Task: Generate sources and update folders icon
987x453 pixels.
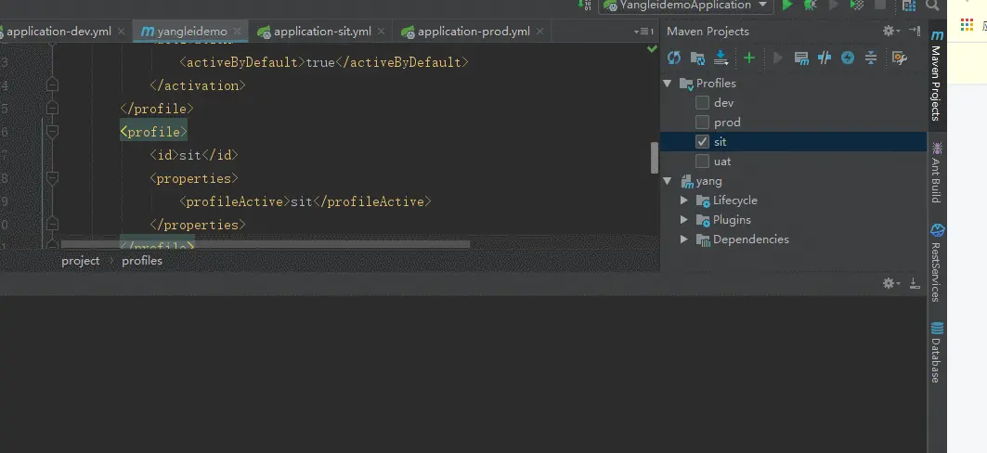Action: 697,58
